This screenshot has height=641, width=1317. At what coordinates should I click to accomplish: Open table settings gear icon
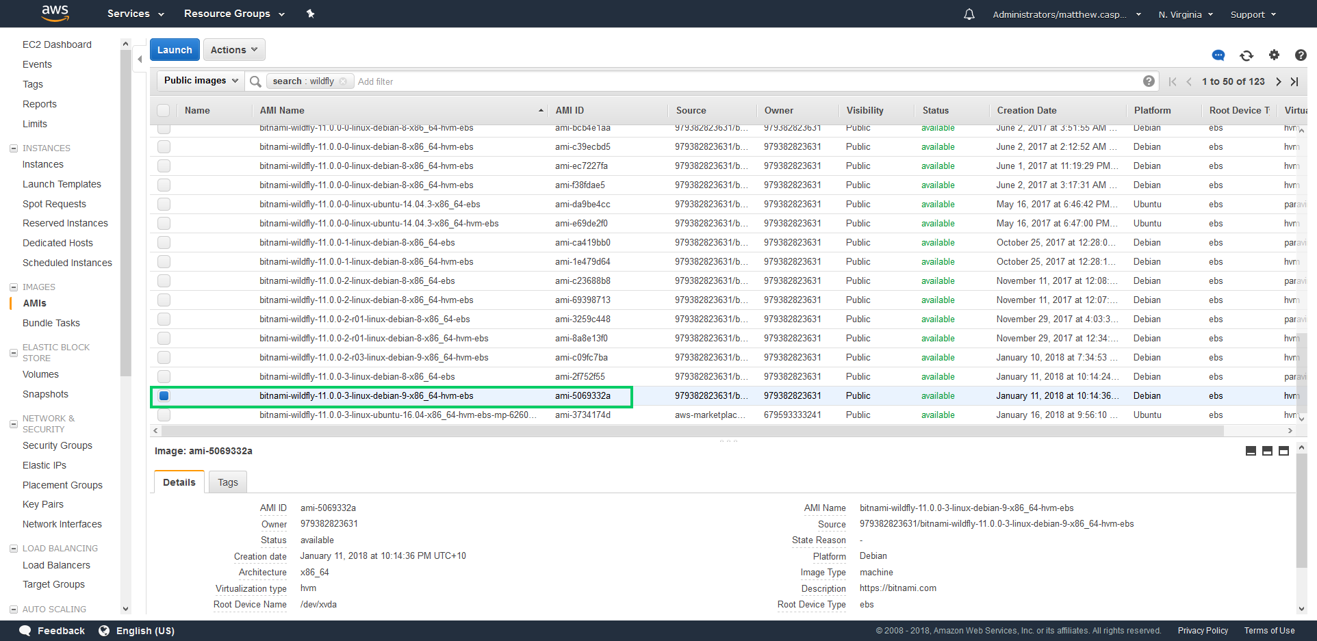1273,55
